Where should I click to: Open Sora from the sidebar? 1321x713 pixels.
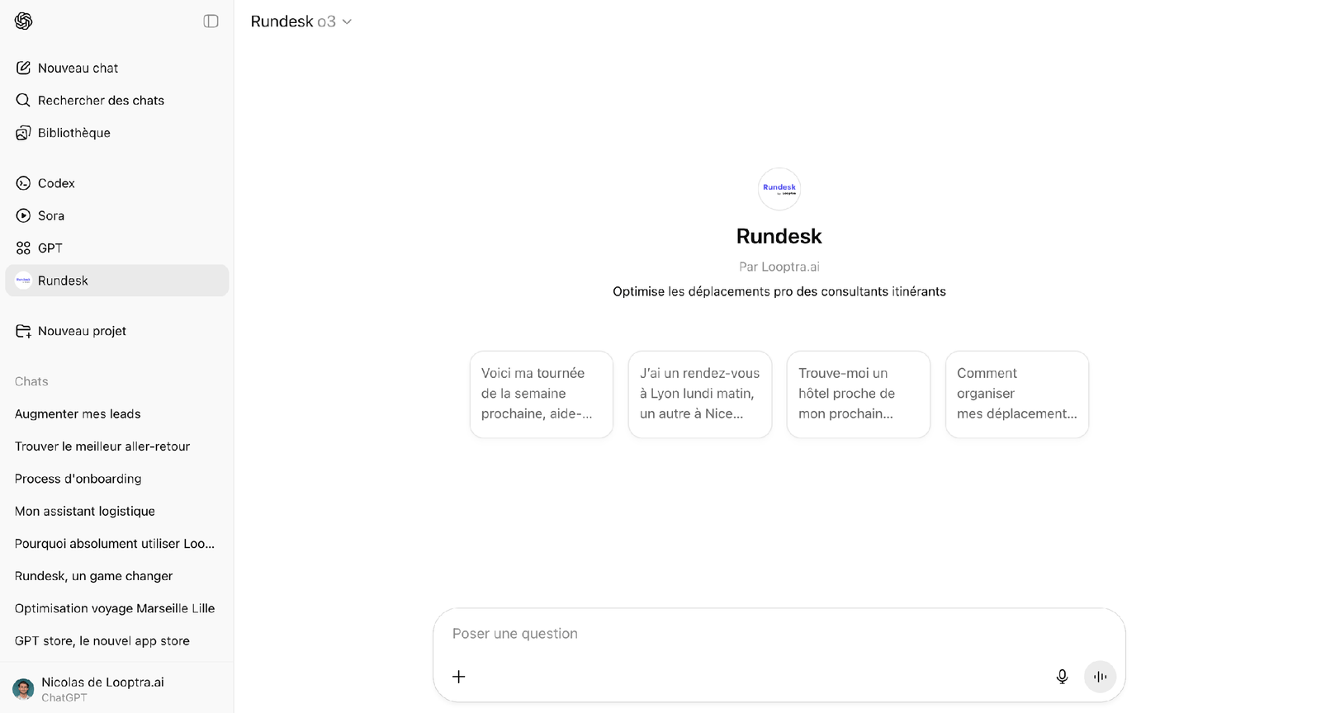tap(50, 215)
